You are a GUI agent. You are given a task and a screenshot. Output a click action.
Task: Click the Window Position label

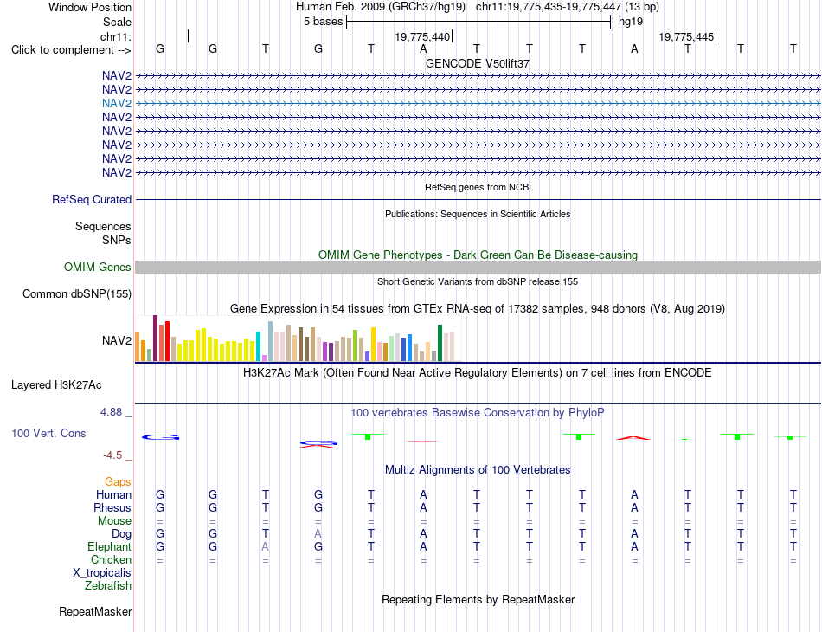click(90, 7)
